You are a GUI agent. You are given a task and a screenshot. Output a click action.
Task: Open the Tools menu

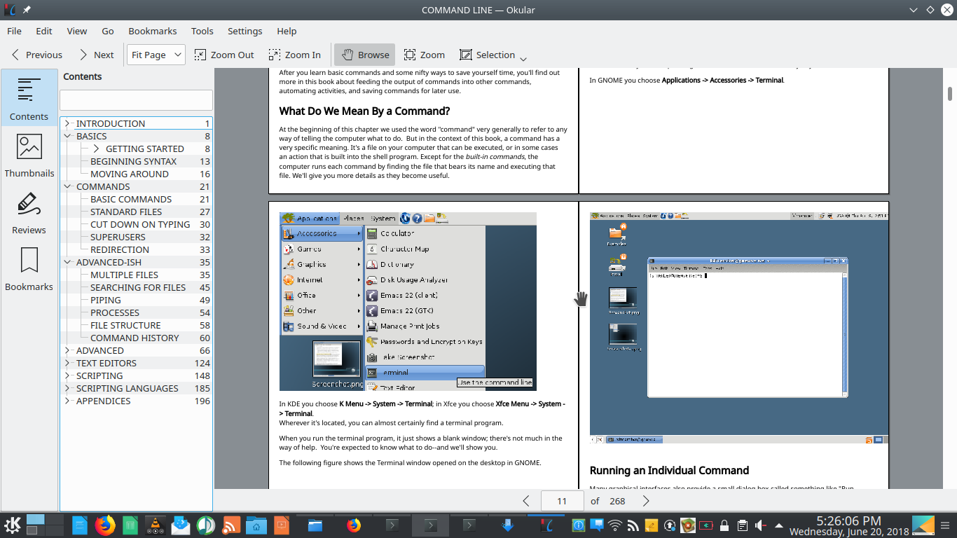[x=202, y=31]
